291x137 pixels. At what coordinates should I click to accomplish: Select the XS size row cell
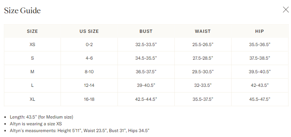(x=32, y=45)
